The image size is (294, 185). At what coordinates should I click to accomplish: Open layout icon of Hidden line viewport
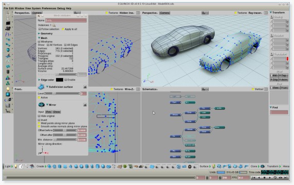pyautogui.click(x=138, y=13)
